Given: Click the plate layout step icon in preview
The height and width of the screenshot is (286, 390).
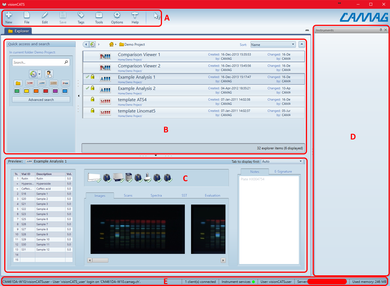Looking at the screenshot, I should tap(94, 178).
